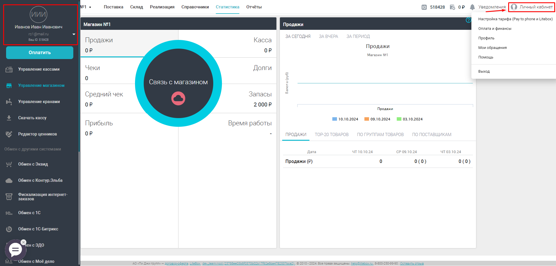
Task: Open Управление кранами sidebar item
Action: pos(39,102)
